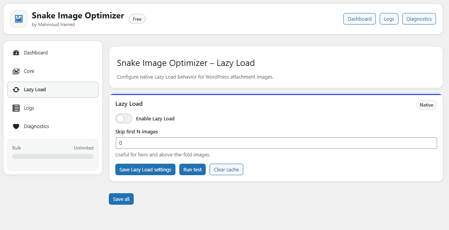Click the Diagnostics button in the header
Screen dimensions: 449x230
[x=419, y=19]
